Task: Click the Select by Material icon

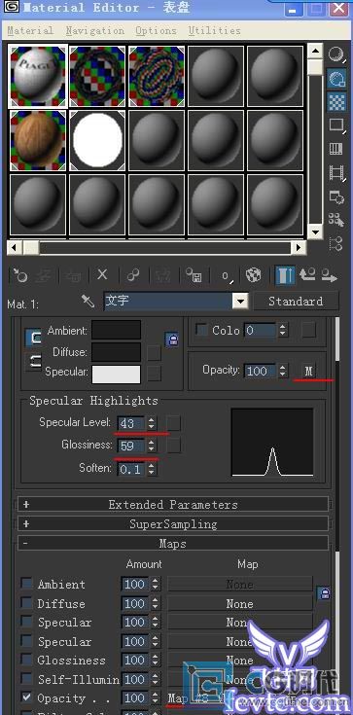Action: (x=336, y=220)
